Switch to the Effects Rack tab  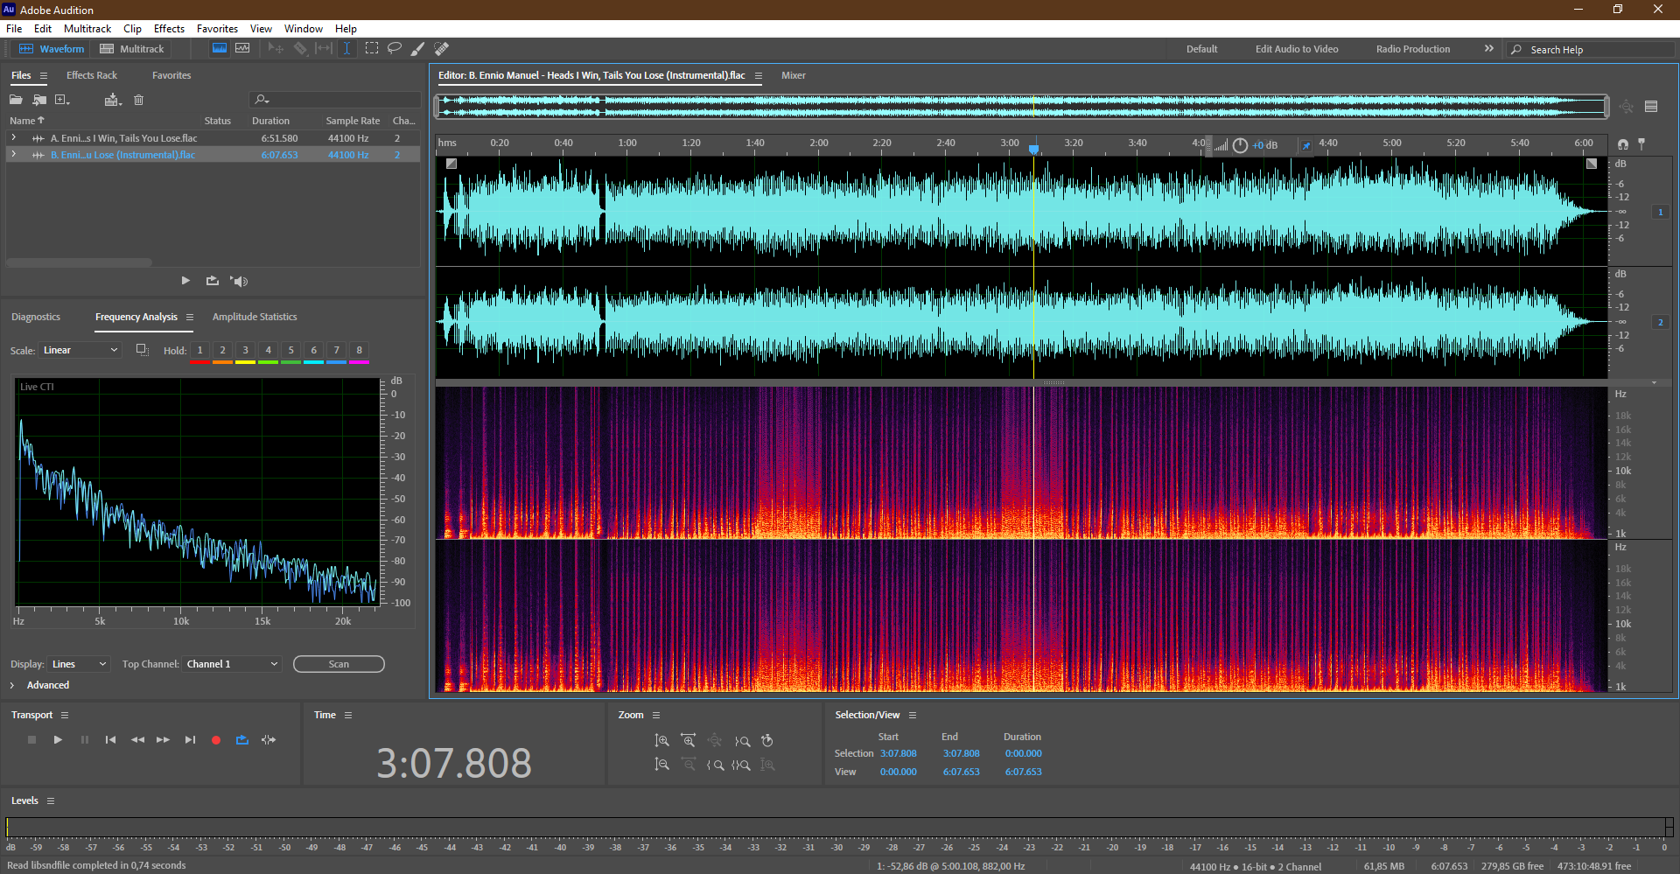point(92,75)
